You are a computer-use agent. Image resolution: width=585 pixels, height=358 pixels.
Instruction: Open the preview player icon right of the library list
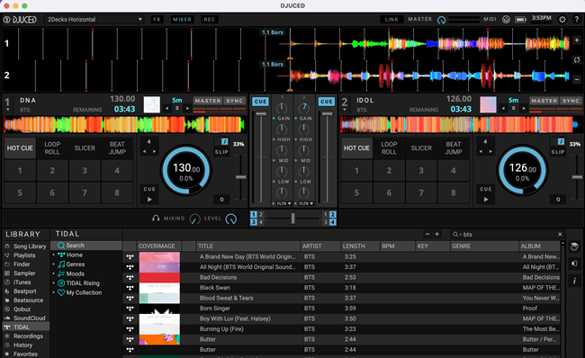point(574,264)
